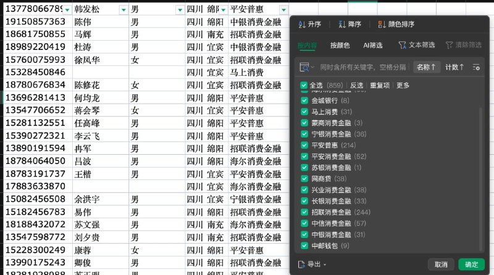This screenshot has height=275, width=494.
Task: Click the descending sort 降序 icon
Action: 342,24
